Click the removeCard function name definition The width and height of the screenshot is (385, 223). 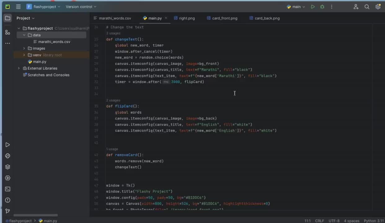point(126,155)
